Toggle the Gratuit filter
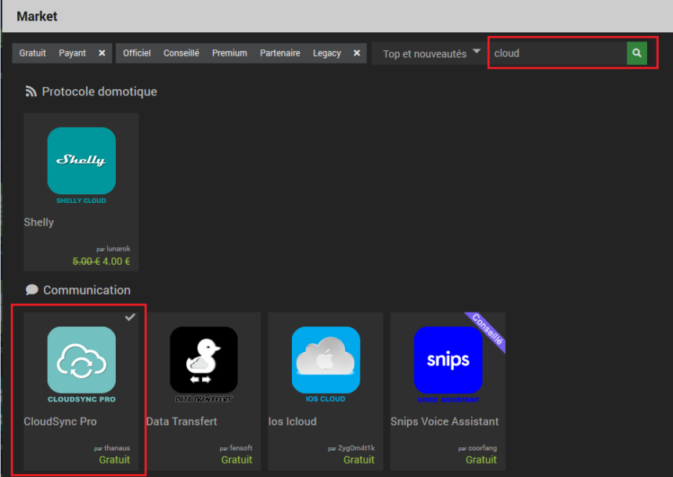 33,53
